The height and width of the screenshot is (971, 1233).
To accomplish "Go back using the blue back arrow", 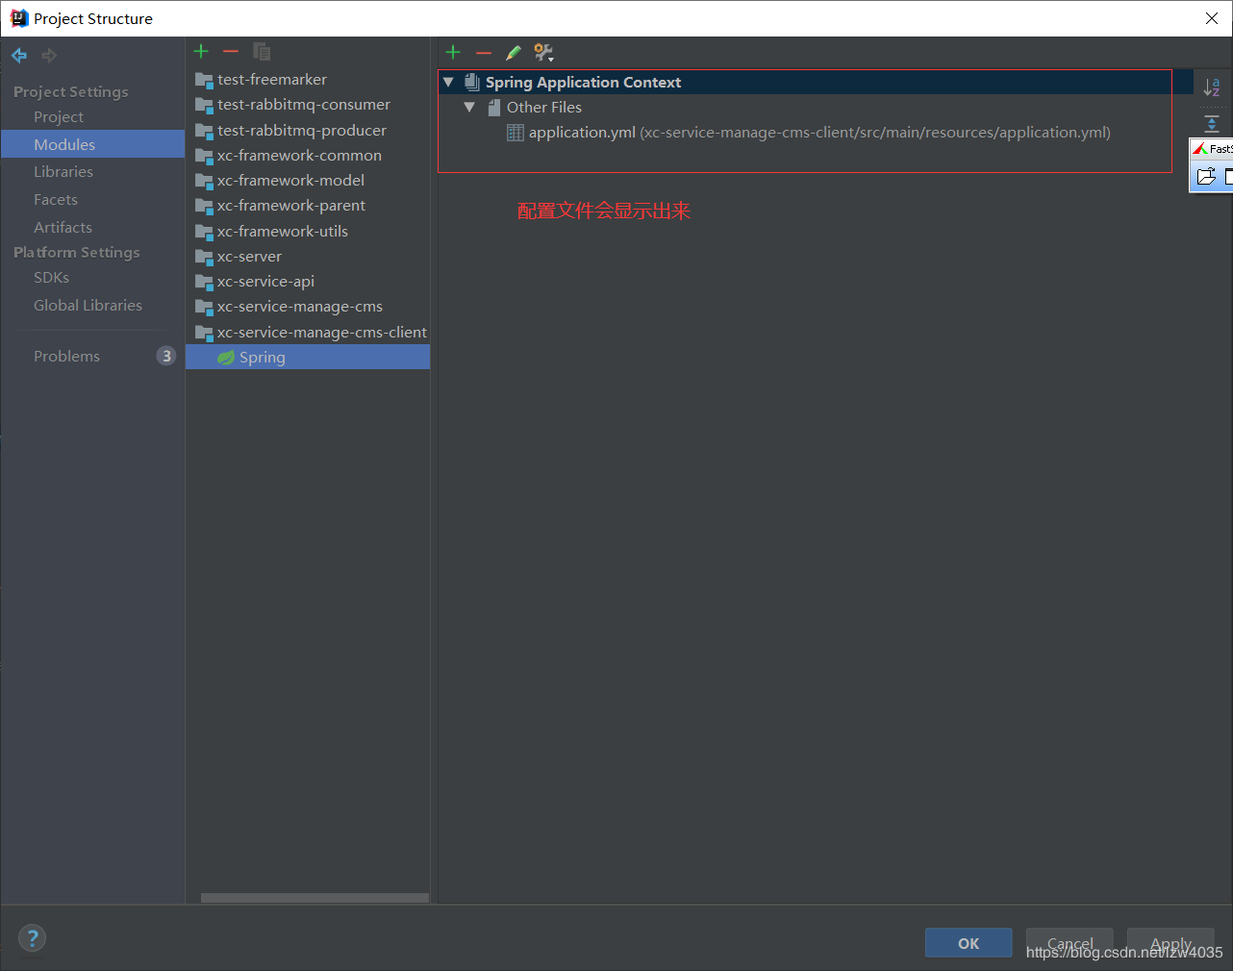I will [19, 56].
